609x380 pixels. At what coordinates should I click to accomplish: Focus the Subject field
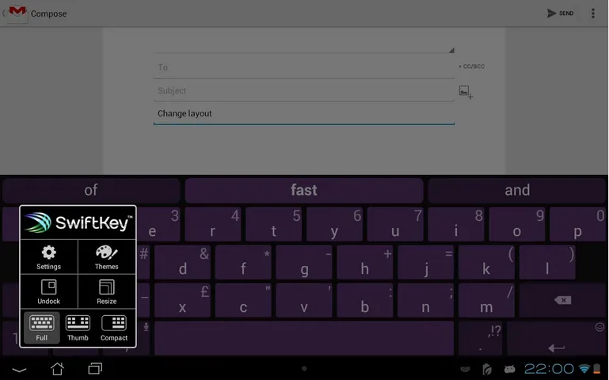[304, 90]
